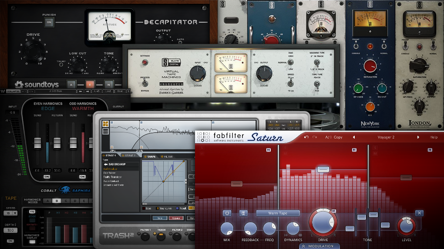Viewport: 444px width, 249px height.
Task: Flip the Process/Bypass switch on Virtual Tape Machines
Action: [145, 83]
